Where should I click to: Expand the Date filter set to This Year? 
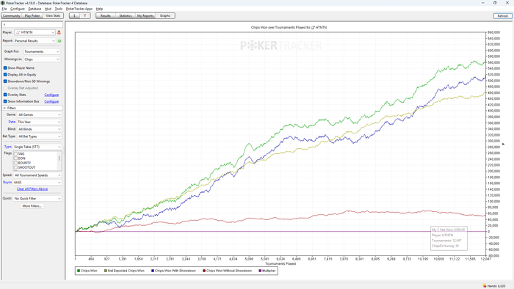pos(39,122)
